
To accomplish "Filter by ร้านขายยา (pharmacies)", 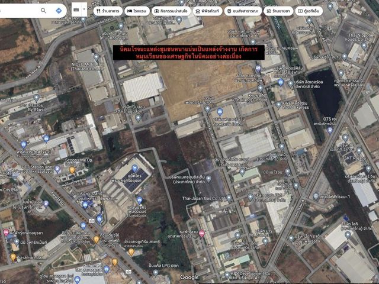I will tap(278, 11).
